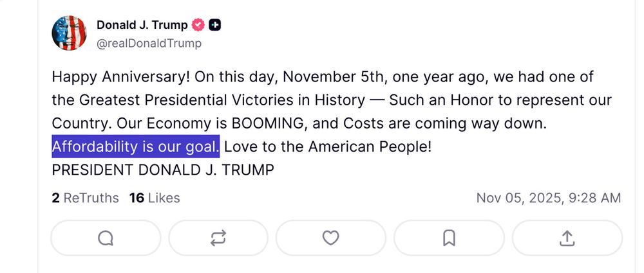Like the post with the heart icon
Image resolution: width=644 pixels, height=273 pixels.
(330, 238)
